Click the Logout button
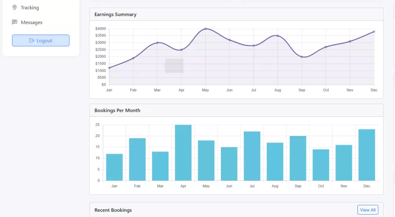This screenshot has height=217, width=395. click(x=41, y=41)
